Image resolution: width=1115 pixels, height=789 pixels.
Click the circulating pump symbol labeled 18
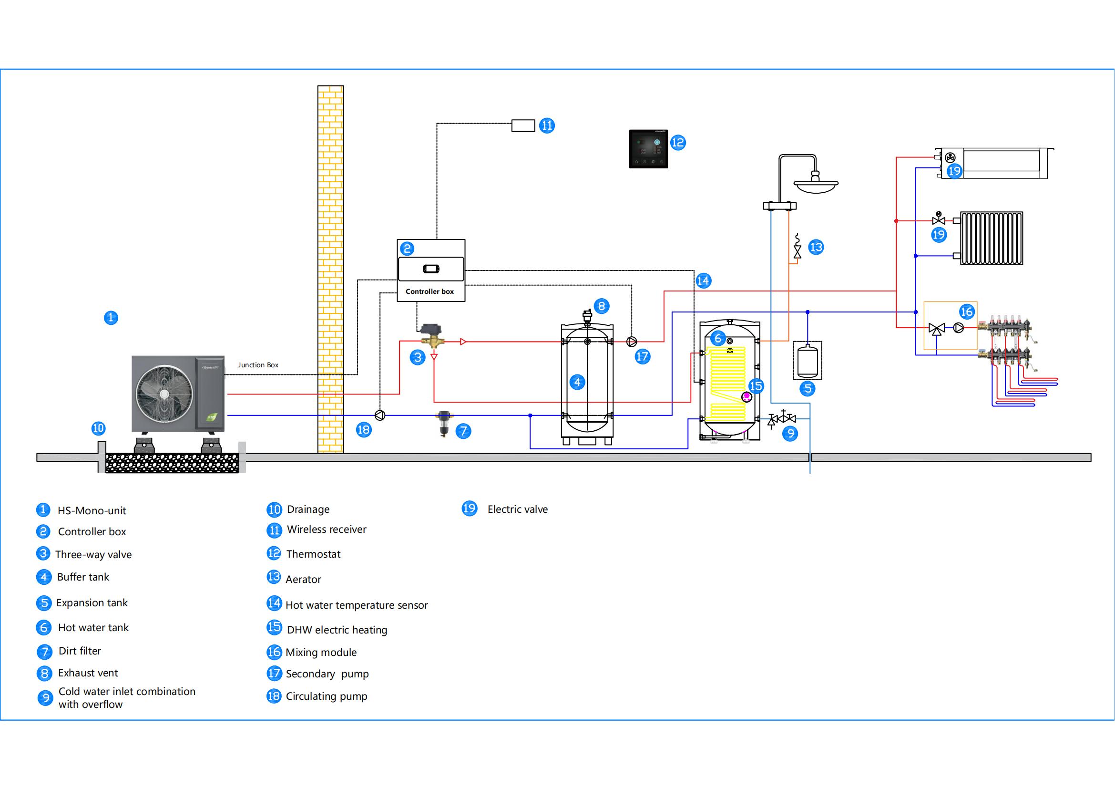point(380,415)
